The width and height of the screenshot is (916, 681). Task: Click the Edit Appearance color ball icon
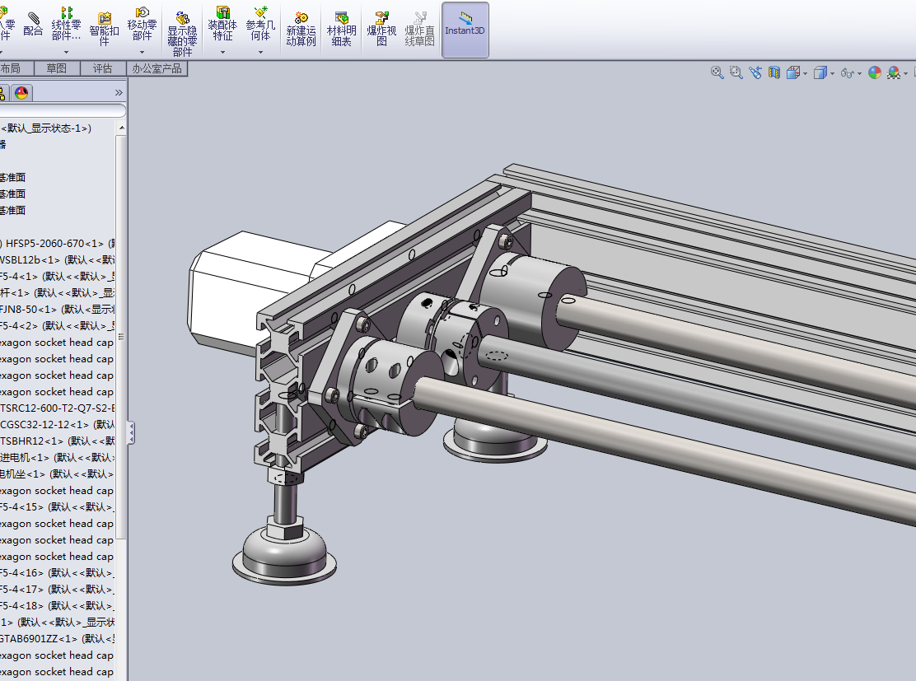(875, 72)
